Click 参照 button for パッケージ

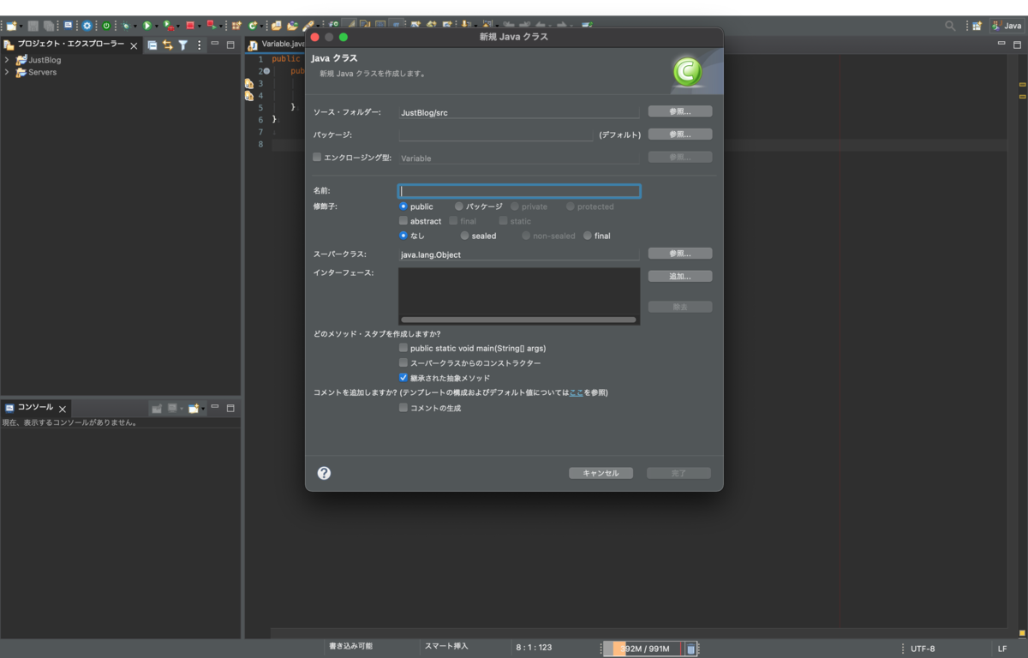tap(679, 135)
